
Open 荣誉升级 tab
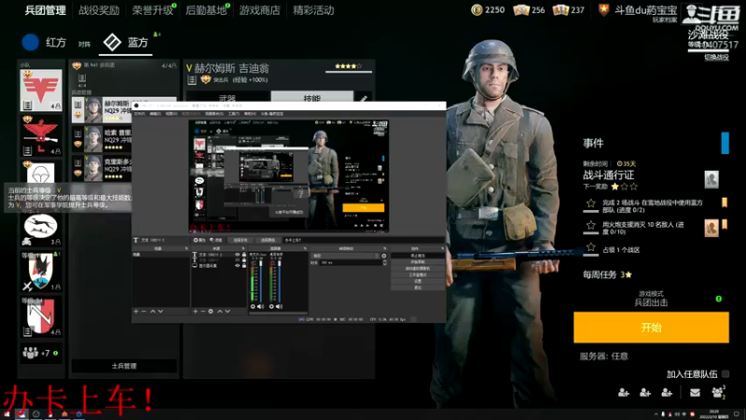click(x=152, y=10)
